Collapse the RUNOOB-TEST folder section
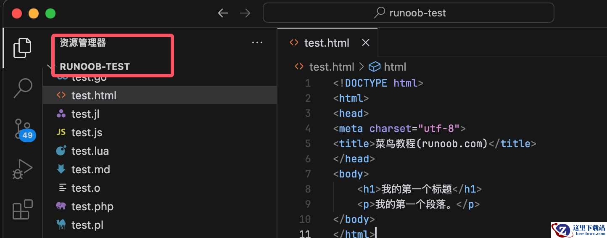The height and width of the screenshot is (238, 607). (95, 66)
